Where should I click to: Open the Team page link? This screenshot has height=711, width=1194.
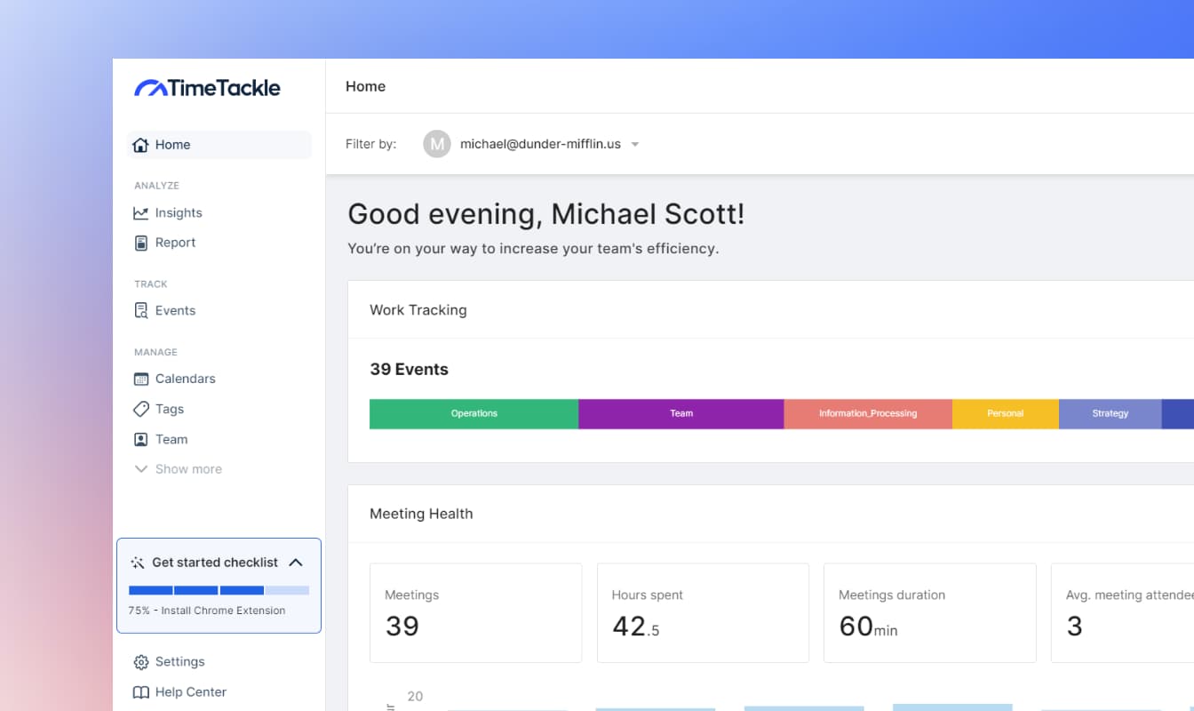click(171, 439)
